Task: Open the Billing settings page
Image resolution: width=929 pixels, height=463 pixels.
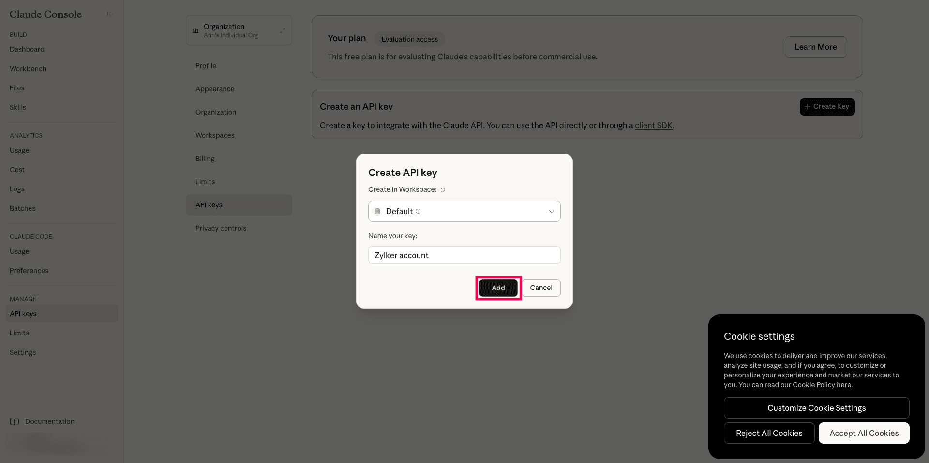Action: (205, 159)
